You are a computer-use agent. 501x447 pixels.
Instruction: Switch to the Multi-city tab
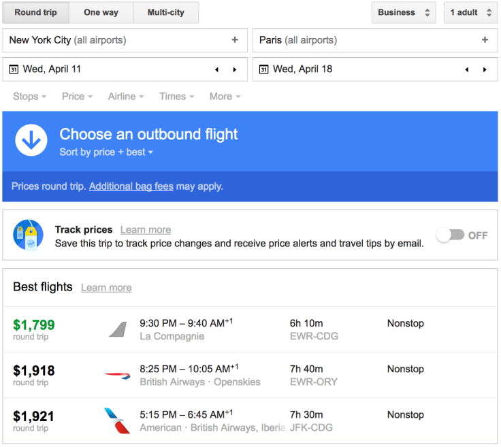point(166,12)
